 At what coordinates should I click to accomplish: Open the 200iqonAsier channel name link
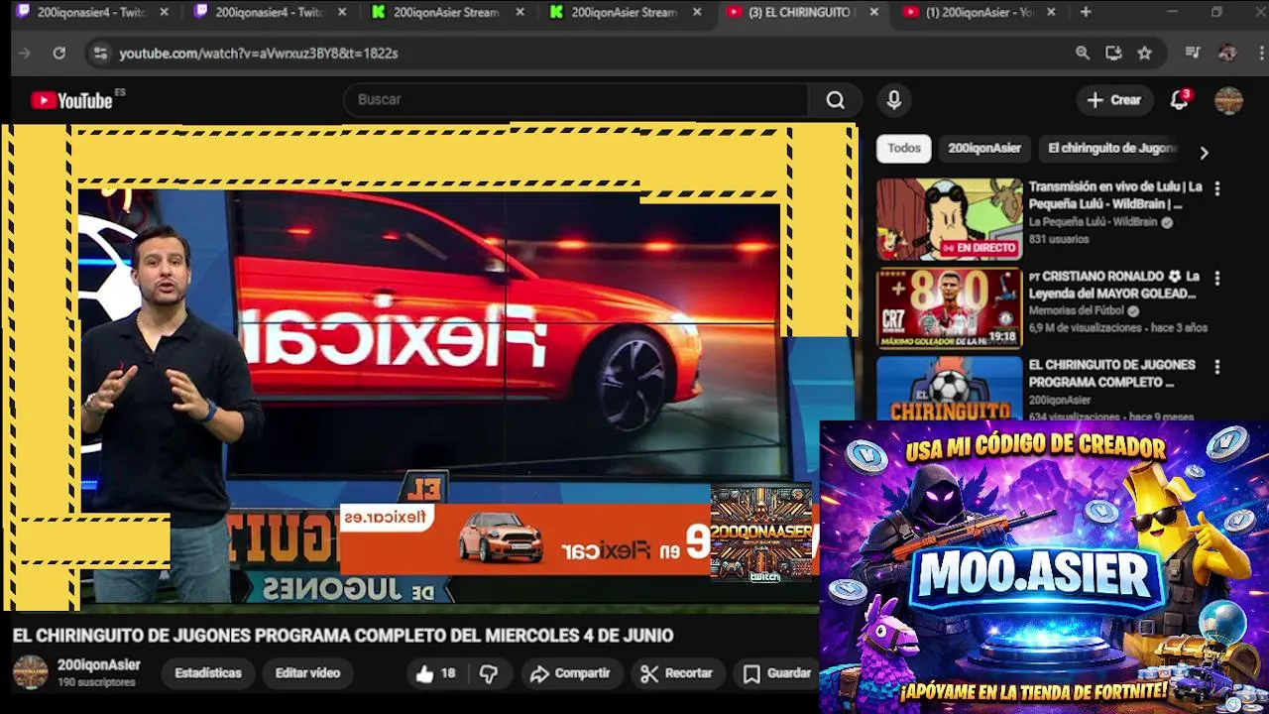click(x=98, y=665)
